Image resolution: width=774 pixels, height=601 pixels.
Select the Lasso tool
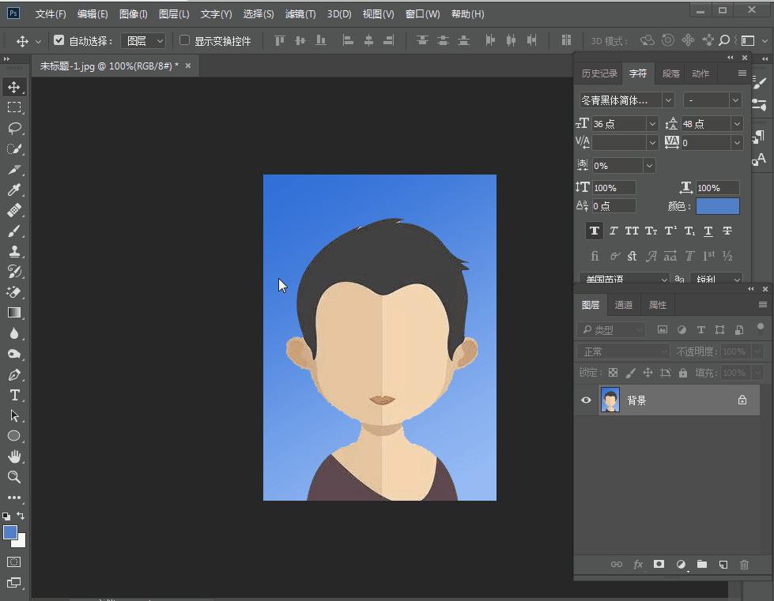click(14, 128)
